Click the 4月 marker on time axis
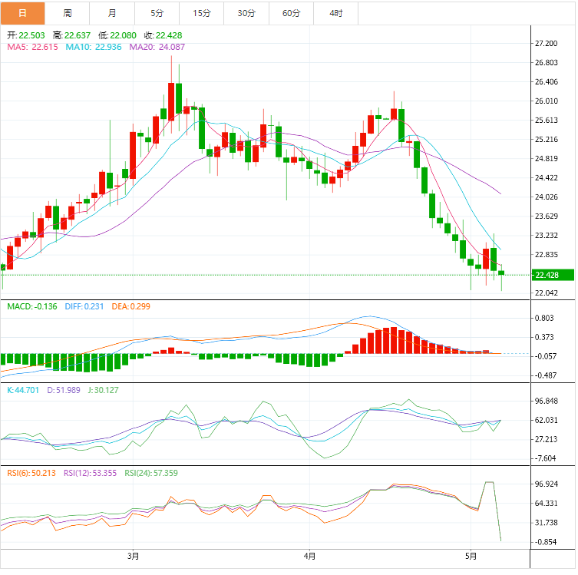This screenshot has height=575, width=578. click(309, 555)
